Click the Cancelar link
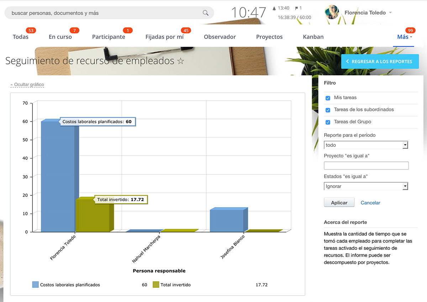 [370, 203]
